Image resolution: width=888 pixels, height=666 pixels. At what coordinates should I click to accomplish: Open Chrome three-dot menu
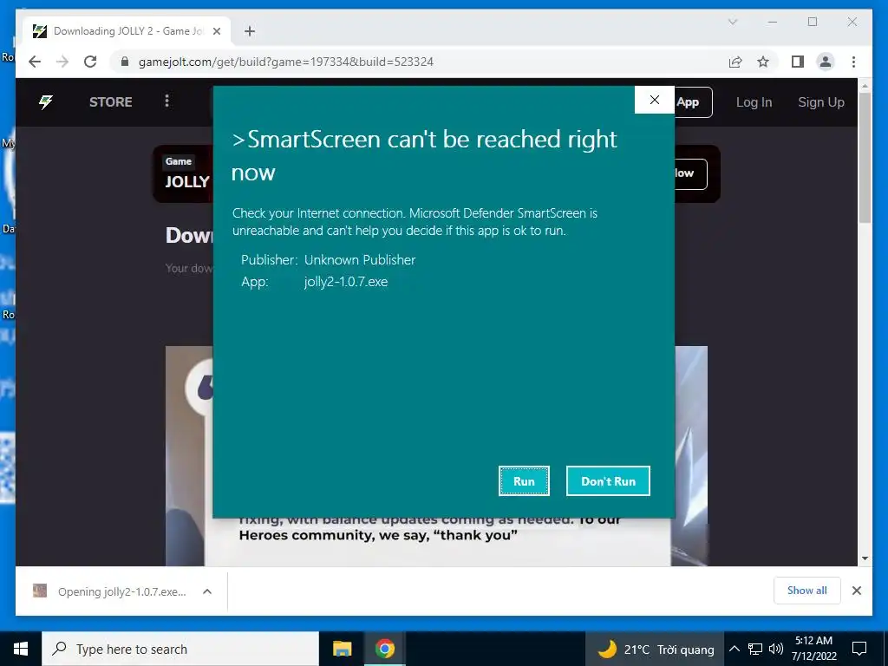tap(853, 62)
